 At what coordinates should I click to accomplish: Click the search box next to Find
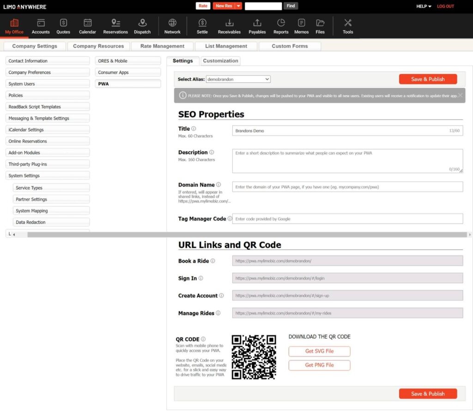point(263,6)
